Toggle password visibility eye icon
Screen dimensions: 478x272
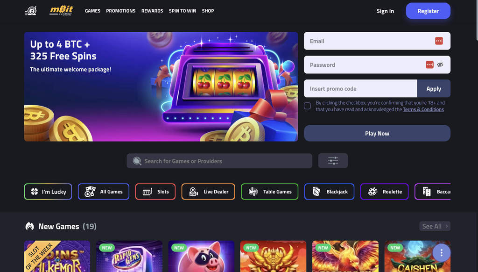[440, 64]
